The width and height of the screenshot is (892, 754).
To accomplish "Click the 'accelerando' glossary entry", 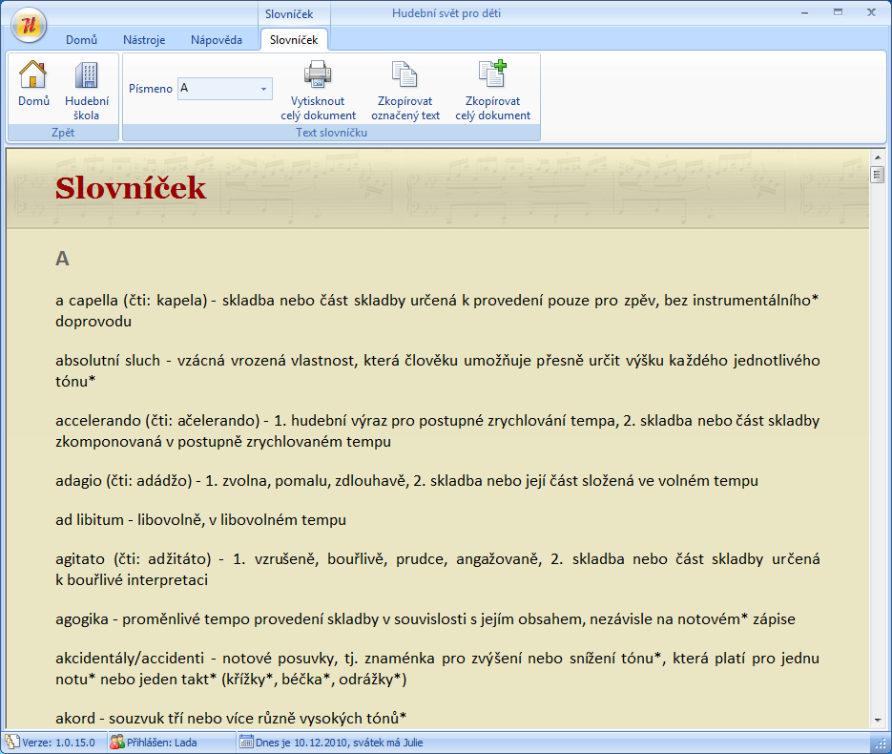I will [x=438, y=430].
